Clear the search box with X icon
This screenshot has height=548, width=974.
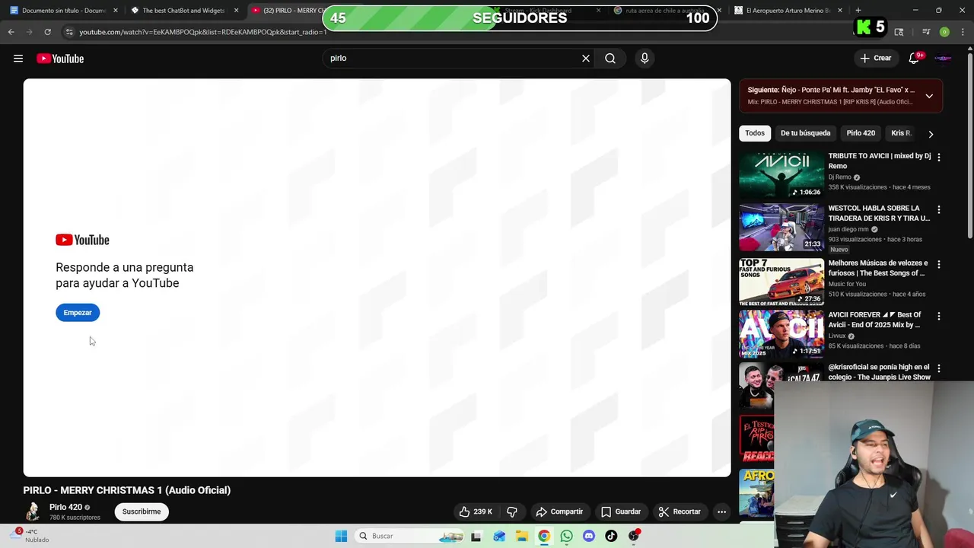tap(586, 58)
